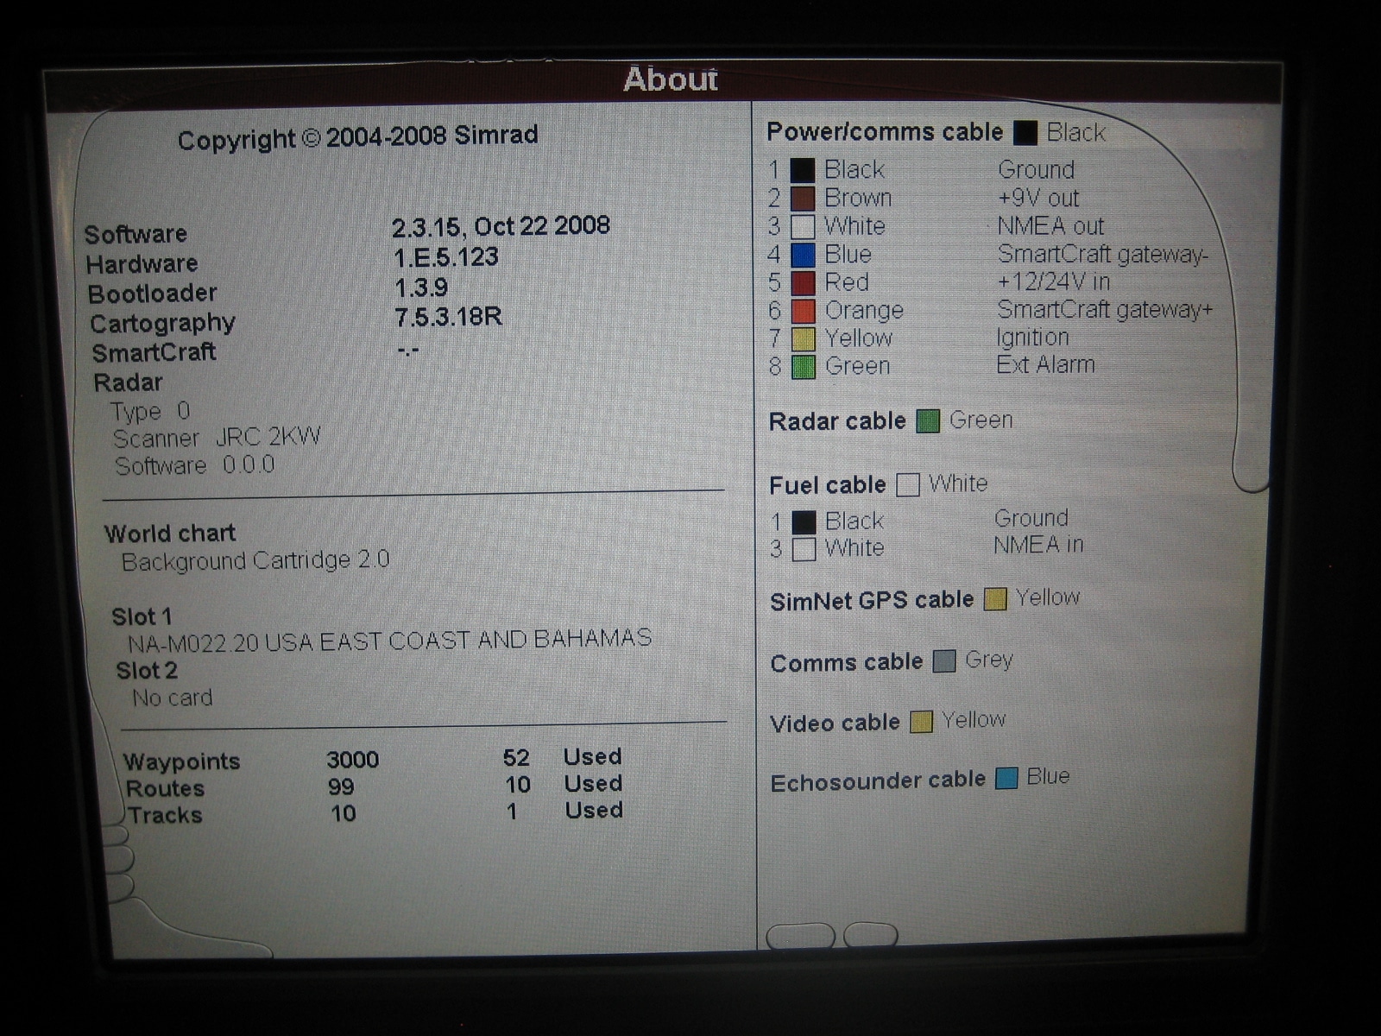Click the Radar heading
This screenshot has height=1036, width=1381.
point(128,382)
